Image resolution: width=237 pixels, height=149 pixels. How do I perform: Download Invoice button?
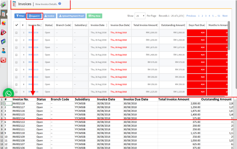[49, 16]
